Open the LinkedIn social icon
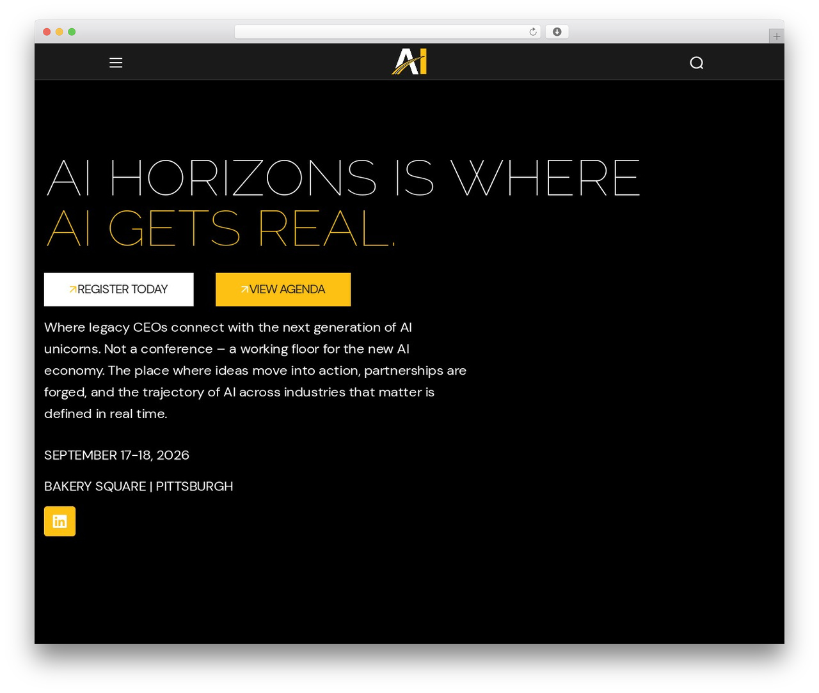Image resolution: width=819 pixels, height=693 pixels. coord(60,521)
